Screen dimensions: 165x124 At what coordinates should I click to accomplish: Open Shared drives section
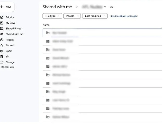(13, 29)
